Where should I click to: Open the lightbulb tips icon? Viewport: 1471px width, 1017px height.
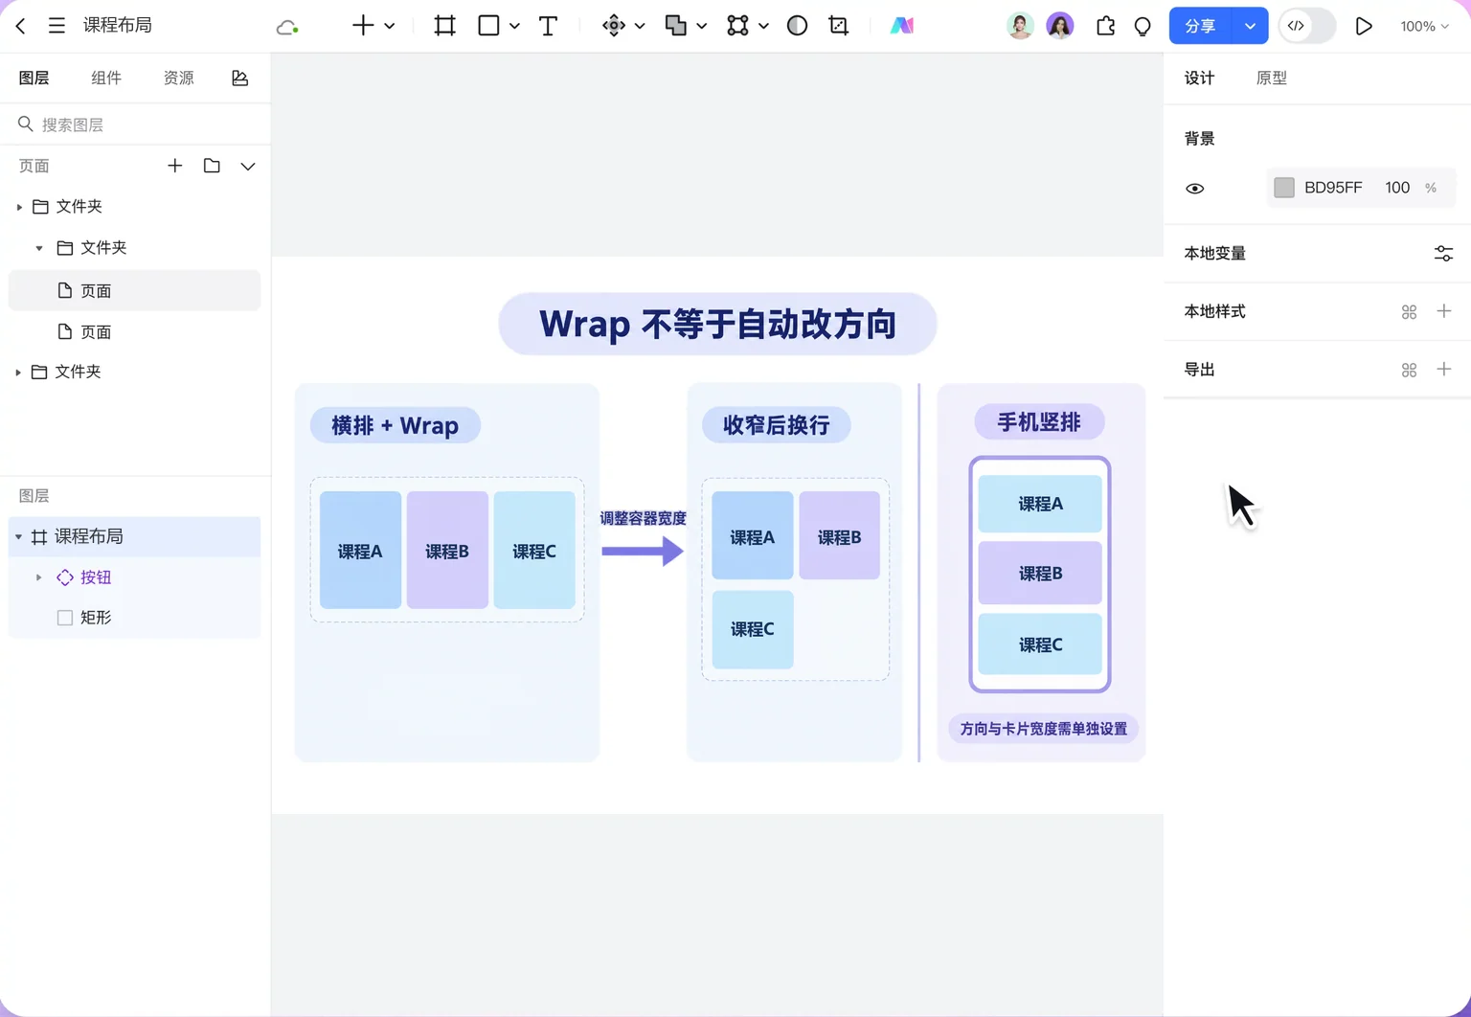point(1143,27)
